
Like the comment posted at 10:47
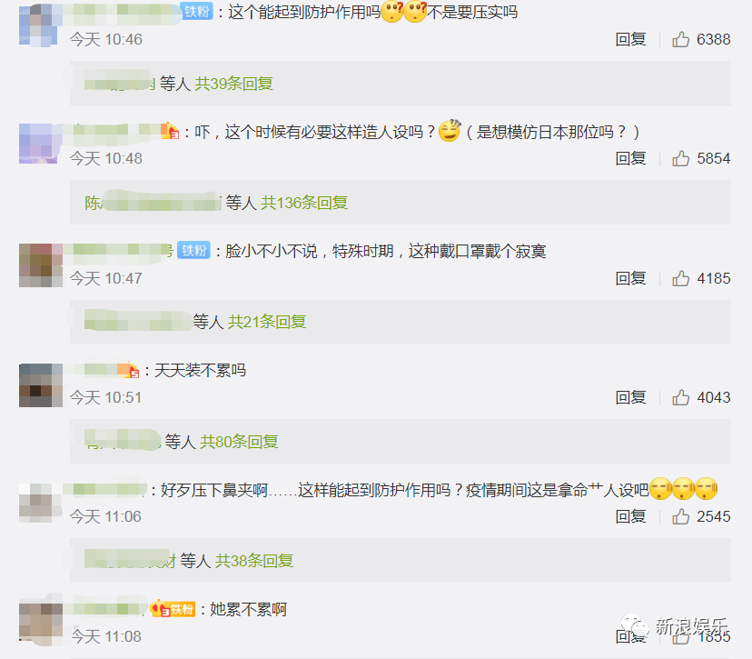680,278
